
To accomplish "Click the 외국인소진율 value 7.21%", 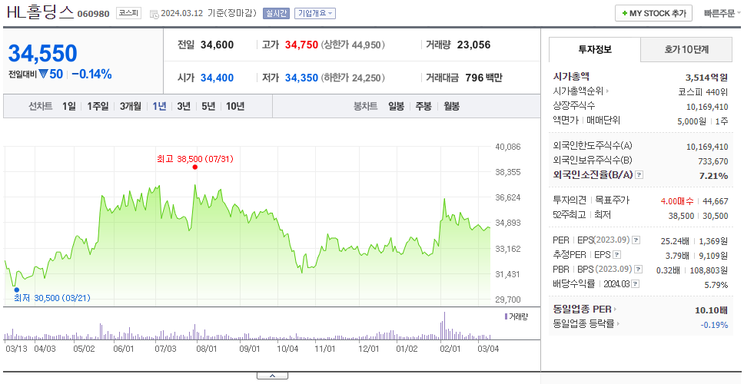I will 713,176.
